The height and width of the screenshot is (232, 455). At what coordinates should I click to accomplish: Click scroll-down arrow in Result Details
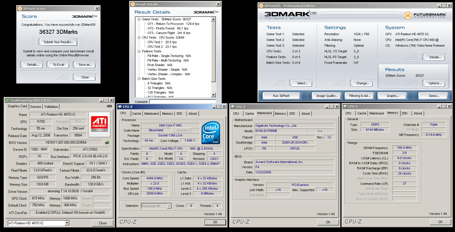pos(213,95)
